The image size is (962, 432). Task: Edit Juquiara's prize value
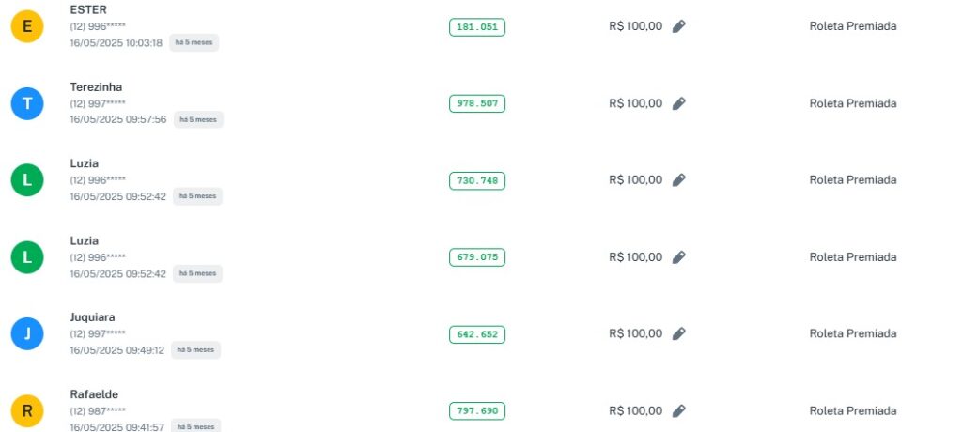tap(679, 333)
